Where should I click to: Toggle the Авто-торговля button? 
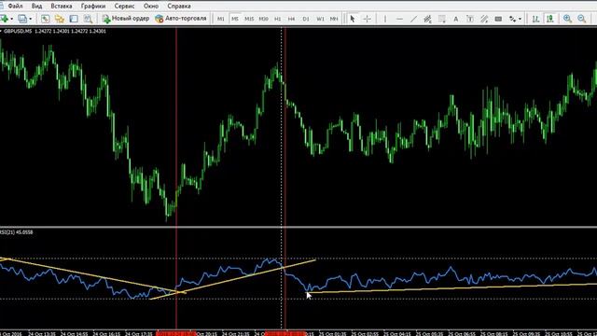(181, 19)
